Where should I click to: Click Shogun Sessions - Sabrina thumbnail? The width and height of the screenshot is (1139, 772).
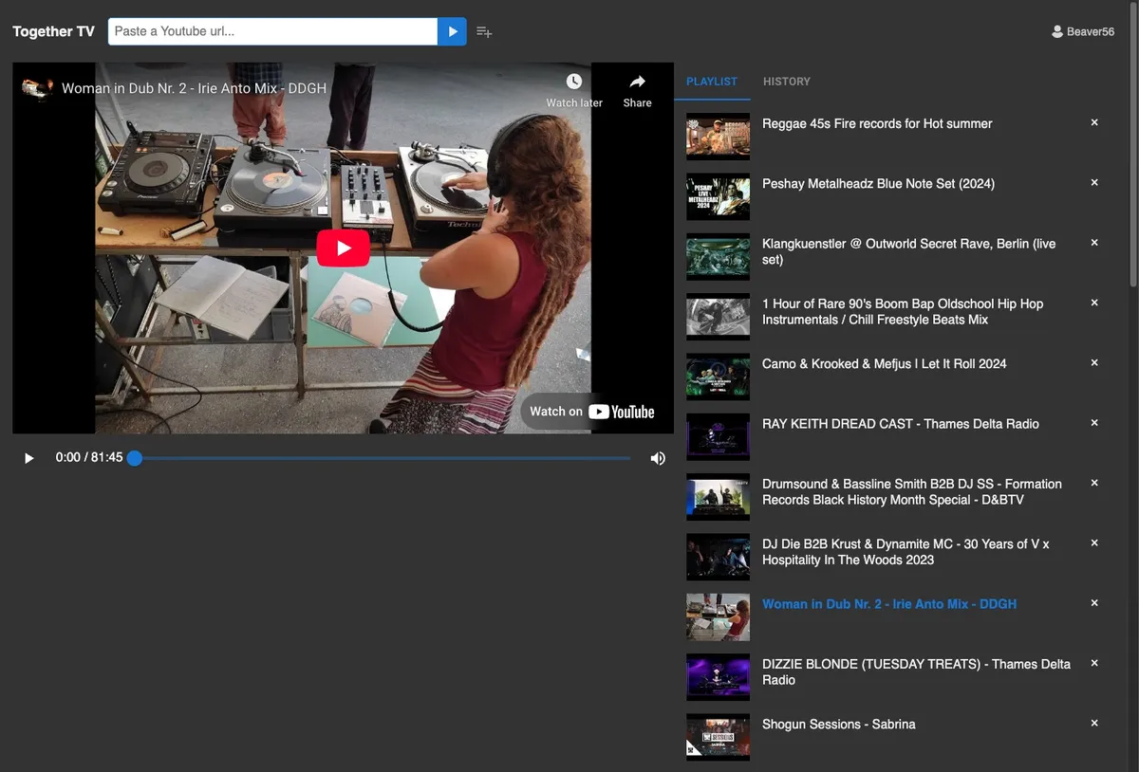[x=719, y=738]
